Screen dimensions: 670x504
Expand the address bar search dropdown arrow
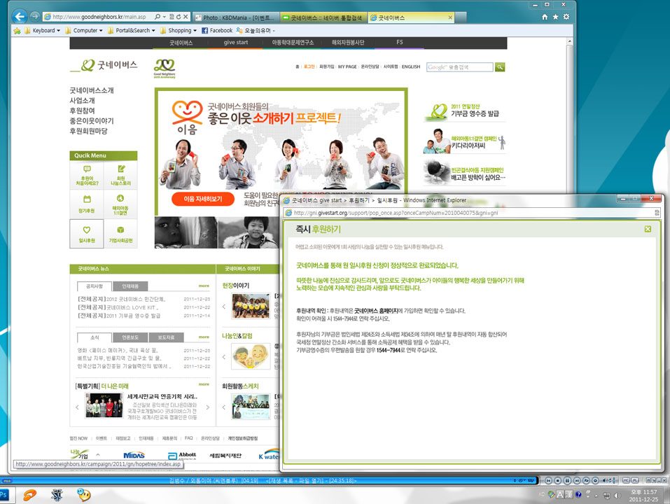click(x=165, y=17)
